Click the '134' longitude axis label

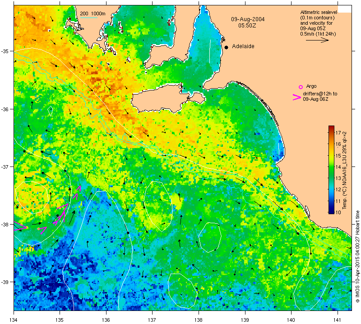pyautogui.click(x=14, y=319)
